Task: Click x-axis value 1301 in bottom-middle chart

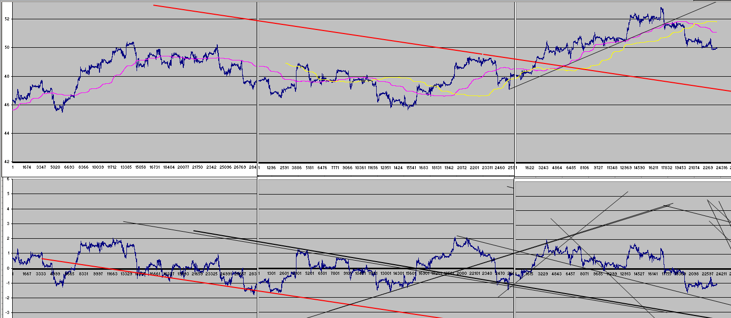Action: coord(272,273)
